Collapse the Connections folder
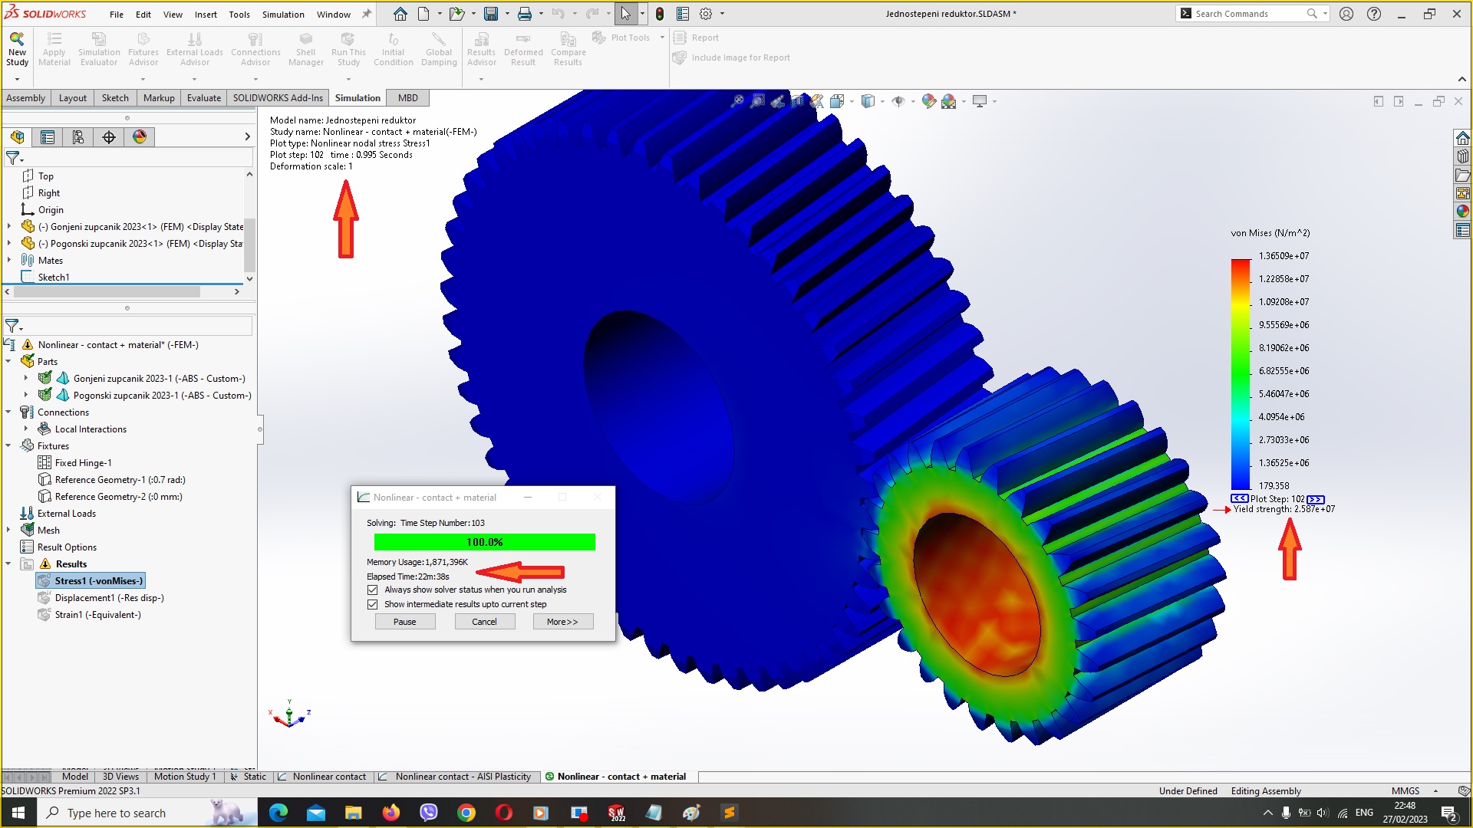 [8, 412]
